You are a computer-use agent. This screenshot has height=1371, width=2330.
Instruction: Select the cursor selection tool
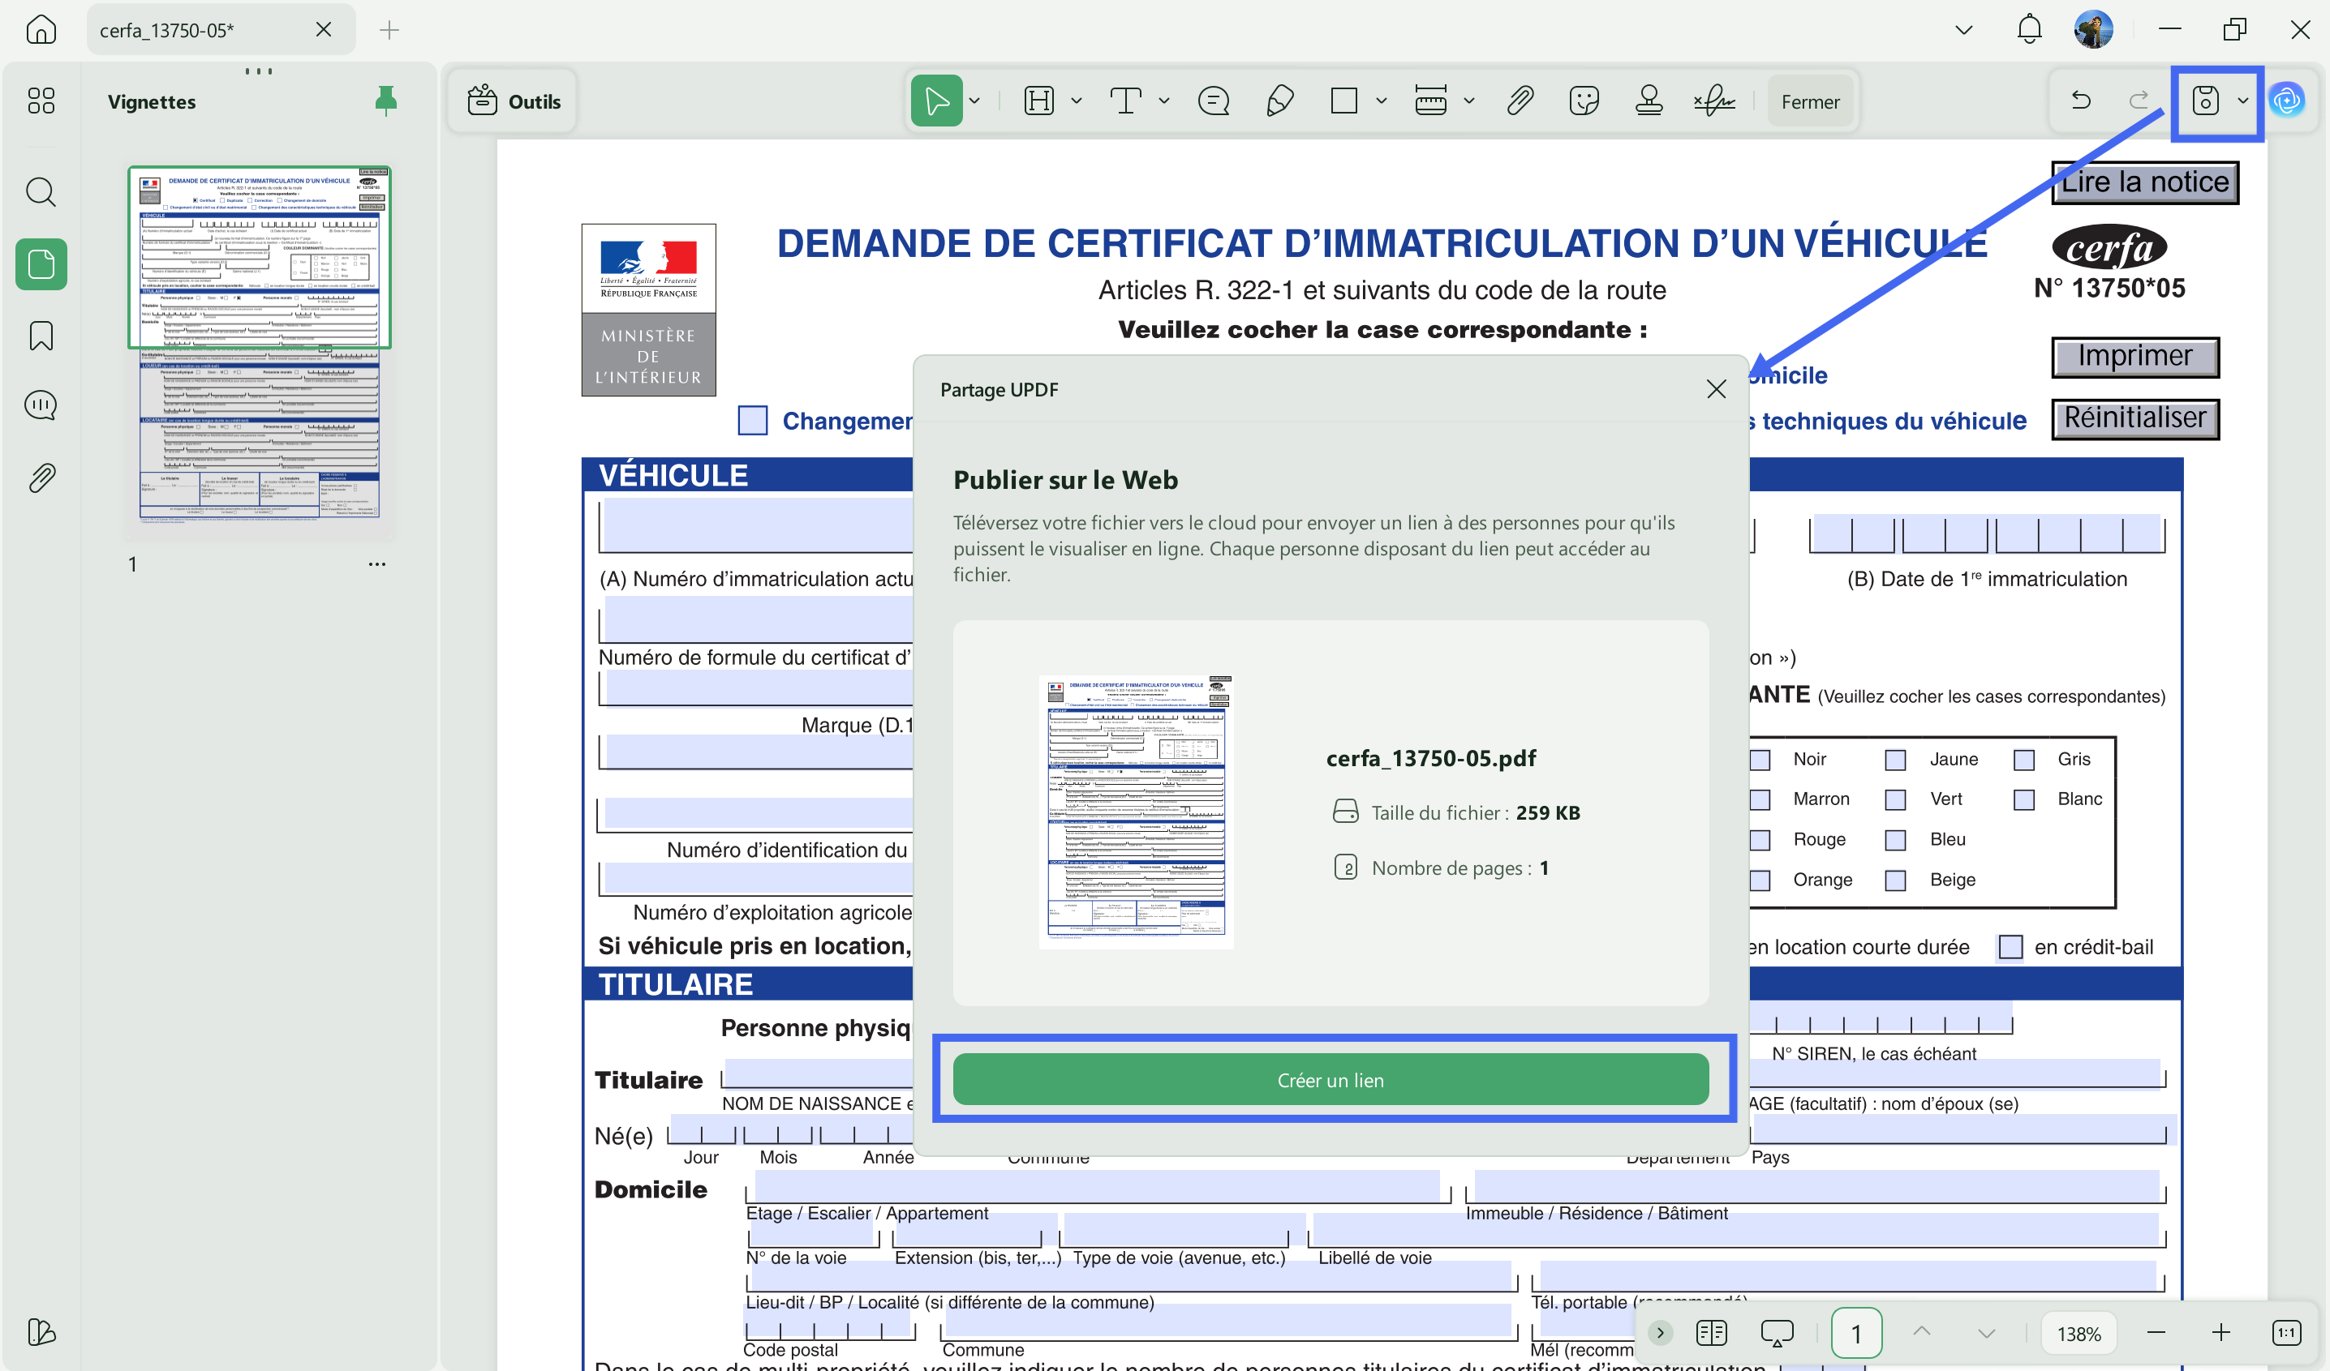(935, 101)
